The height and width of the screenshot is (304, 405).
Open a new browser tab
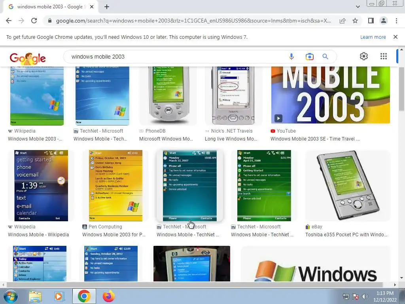click(107, 7)
